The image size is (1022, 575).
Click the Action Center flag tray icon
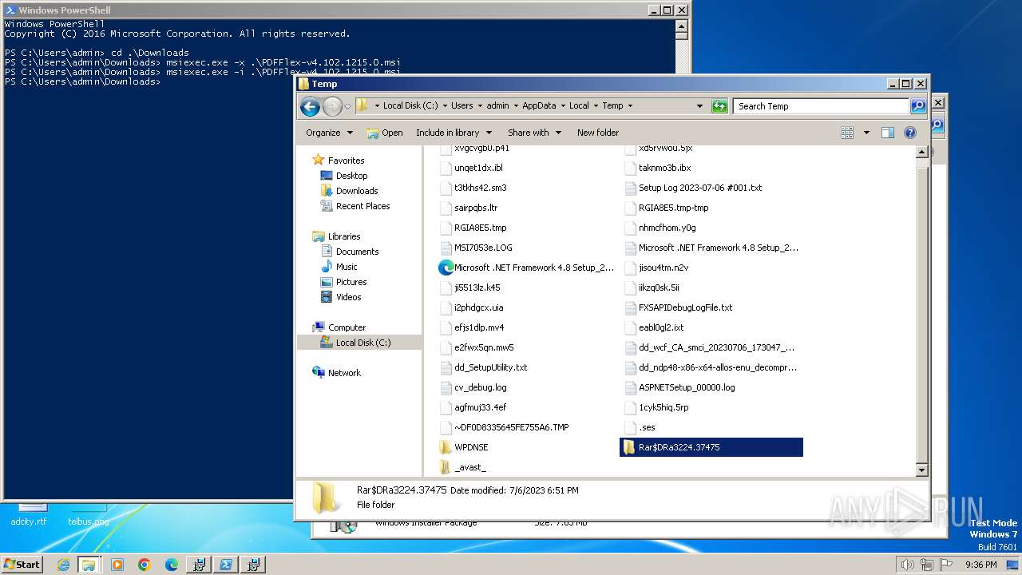(945, 565)
